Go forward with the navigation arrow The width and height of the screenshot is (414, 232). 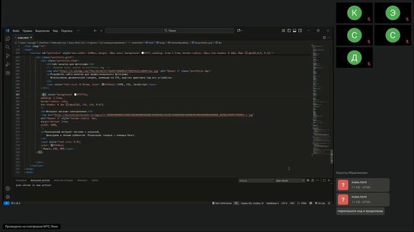(x=101, y=30)
